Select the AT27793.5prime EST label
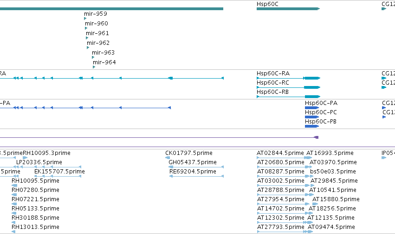This screenshot has height=234, width=395. 281,227
